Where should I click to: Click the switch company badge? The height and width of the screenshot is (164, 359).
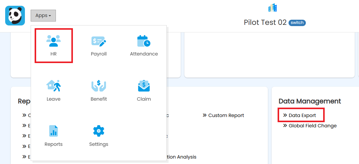[x=297, y=23]
